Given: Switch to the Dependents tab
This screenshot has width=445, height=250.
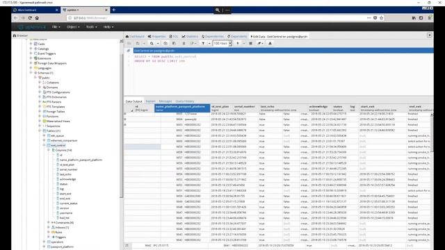Looking at the screenshot, I should tap(237, 36).
